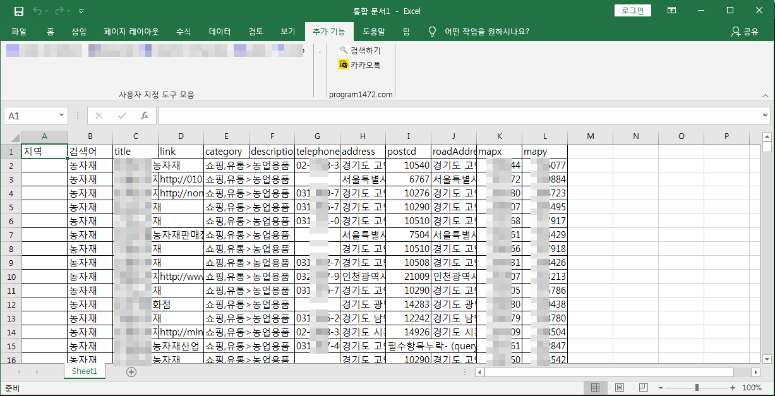775x396 pixels.
Task: Click the Insert Function fx icon
Action: tap(145, 116)
